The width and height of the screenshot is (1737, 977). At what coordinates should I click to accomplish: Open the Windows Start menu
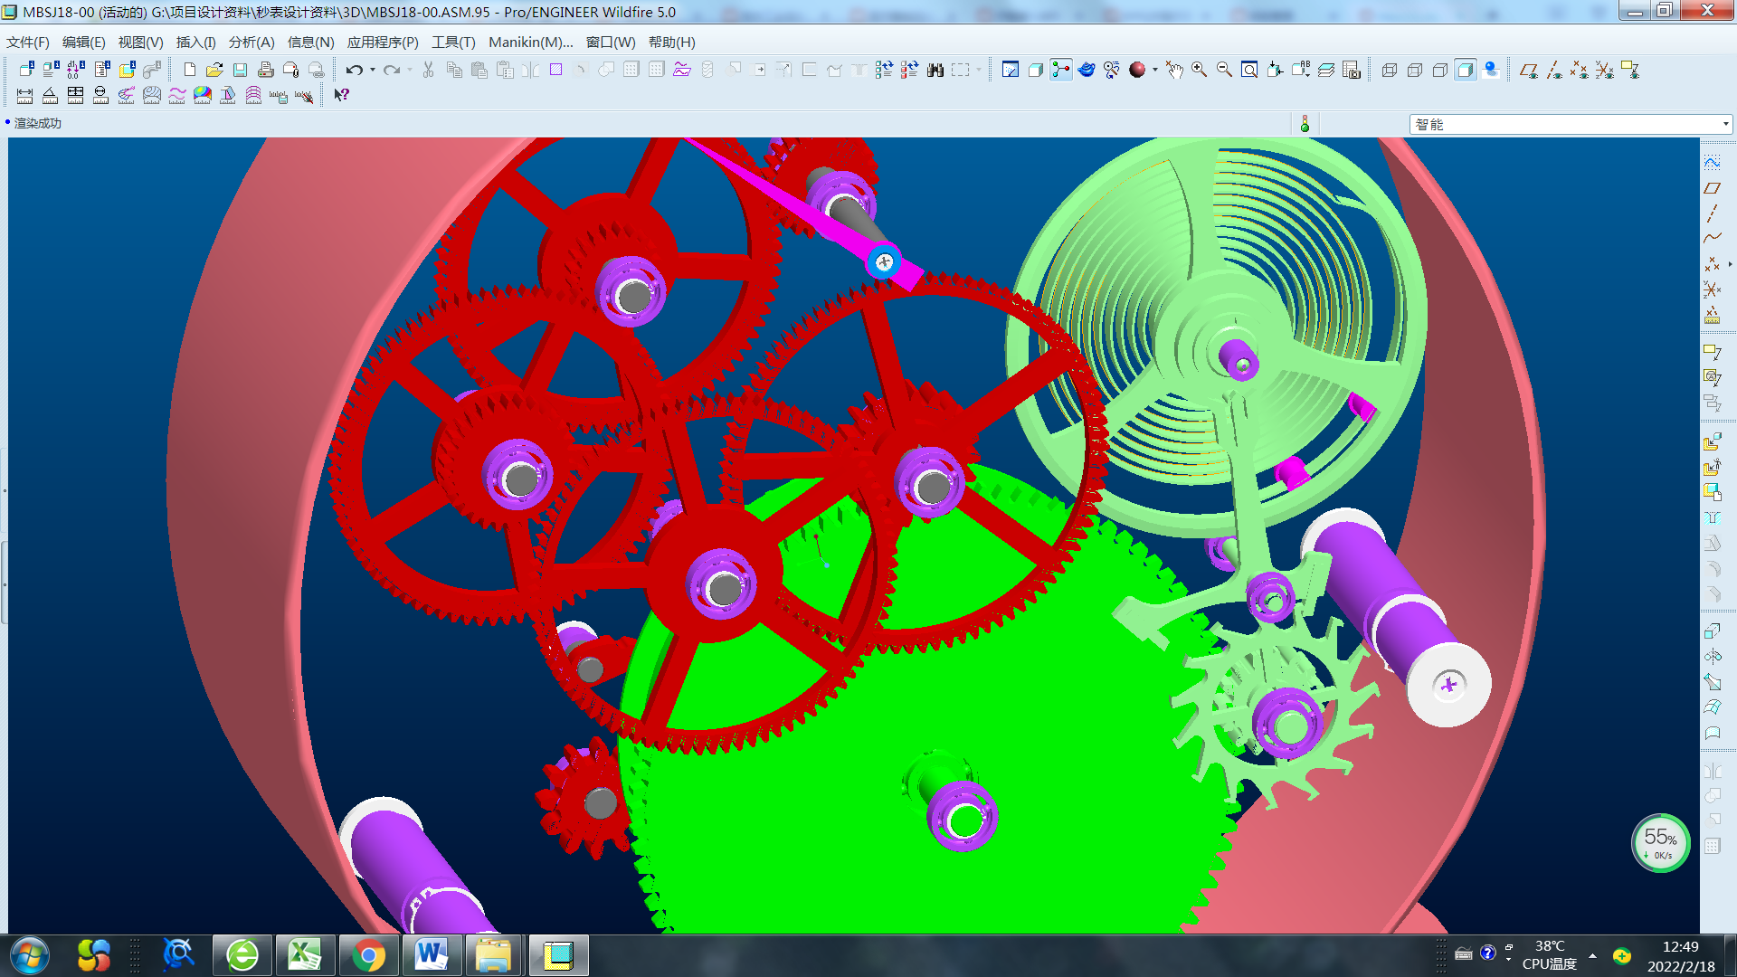tap(30, 955)
